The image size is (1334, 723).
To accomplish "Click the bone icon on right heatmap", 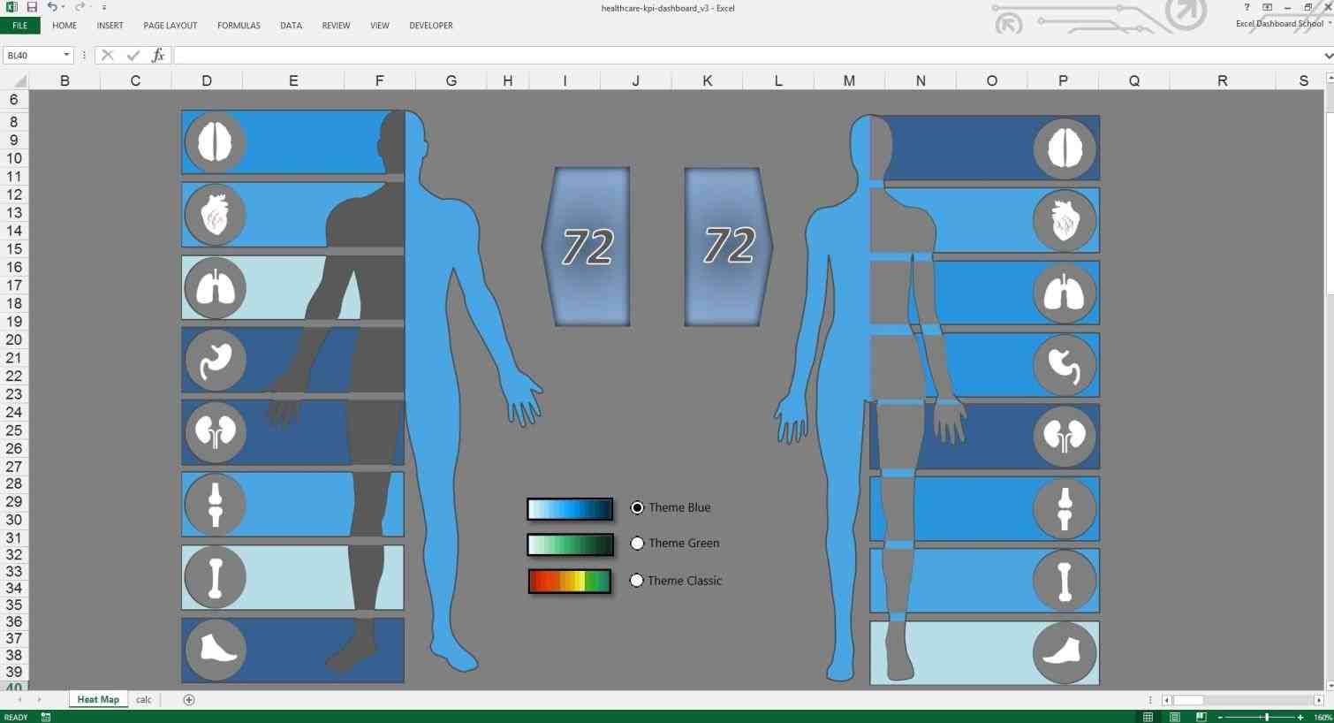I will coord(1064,579).
